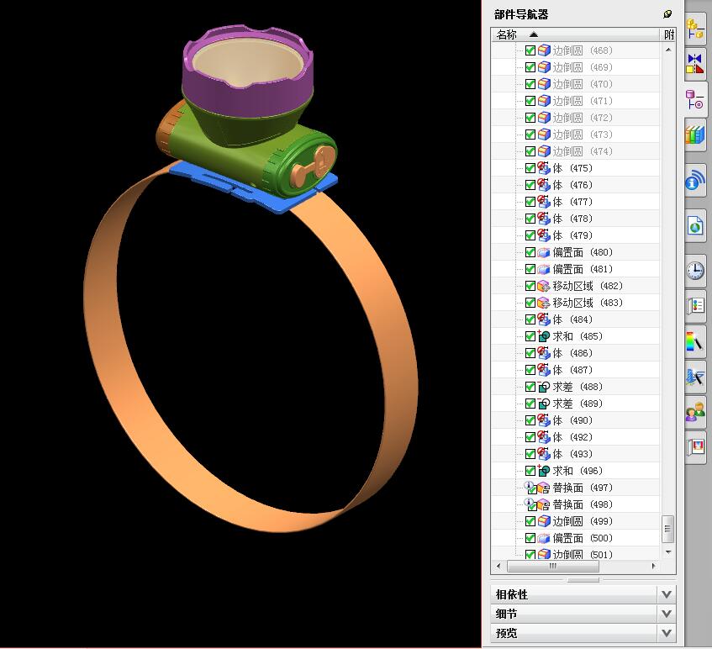Select the 边倒圆 (474) feature row
The width and height of the screenshot is (712, 649).
tap(576, 151)
